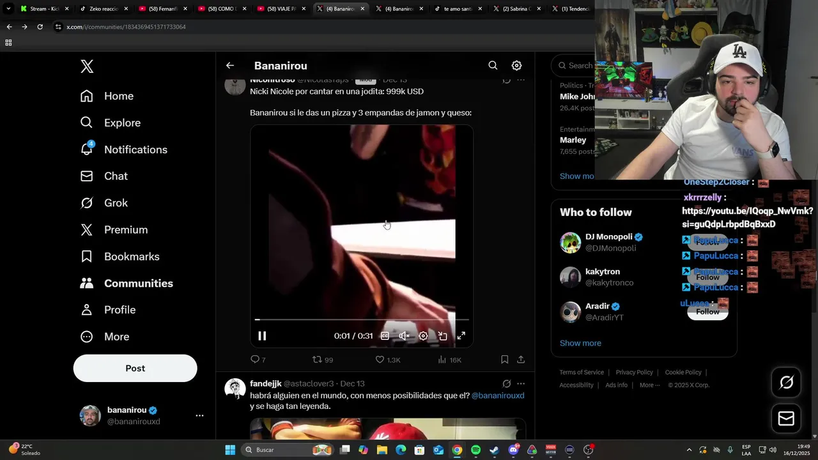The width and height of the screenshot is (818, 460).
Task: Open the Accessibility footer link
Action: (576, 385)
